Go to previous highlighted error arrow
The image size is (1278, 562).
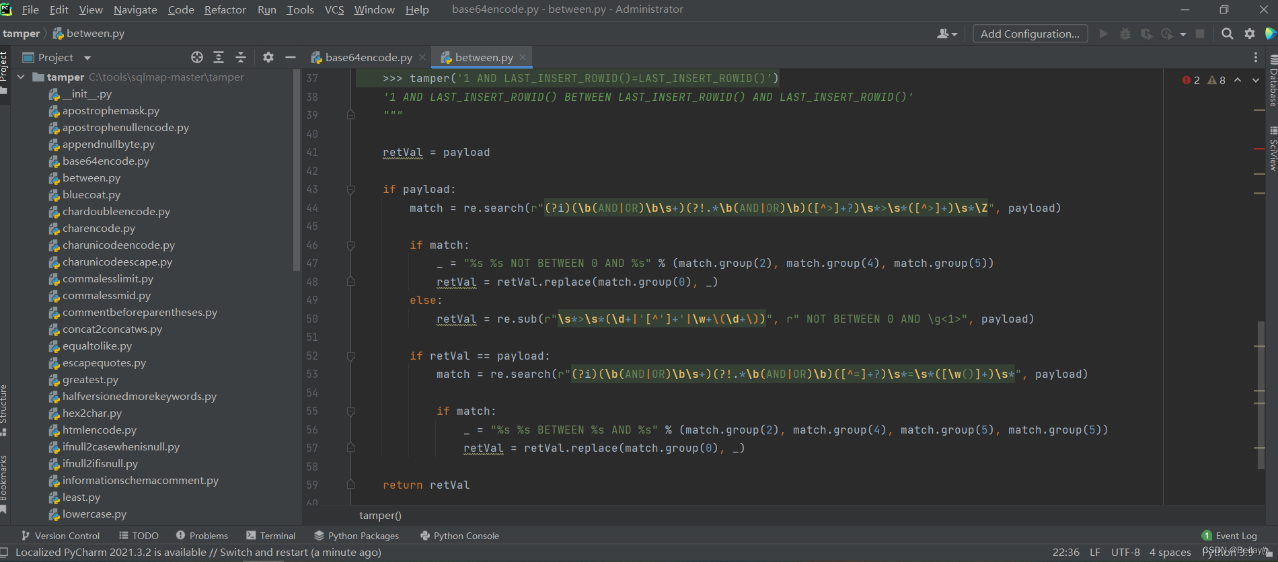point(1238,80)
